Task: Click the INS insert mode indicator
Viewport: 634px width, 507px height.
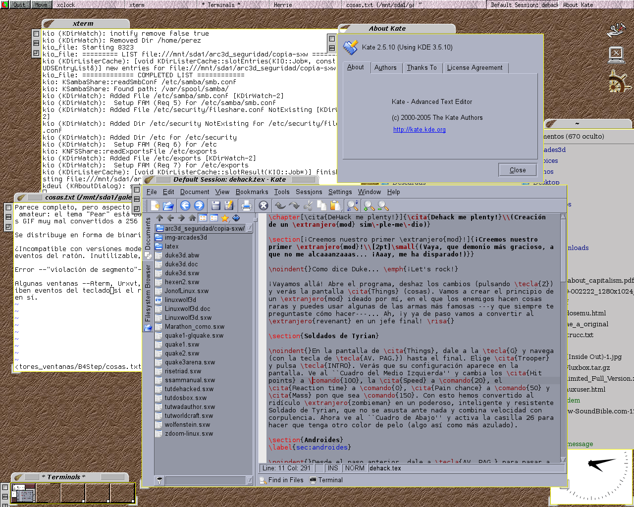Action: point(333,468)
